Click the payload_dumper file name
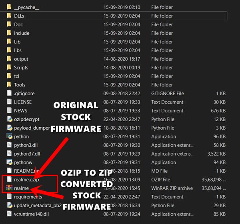 (32, 128)
